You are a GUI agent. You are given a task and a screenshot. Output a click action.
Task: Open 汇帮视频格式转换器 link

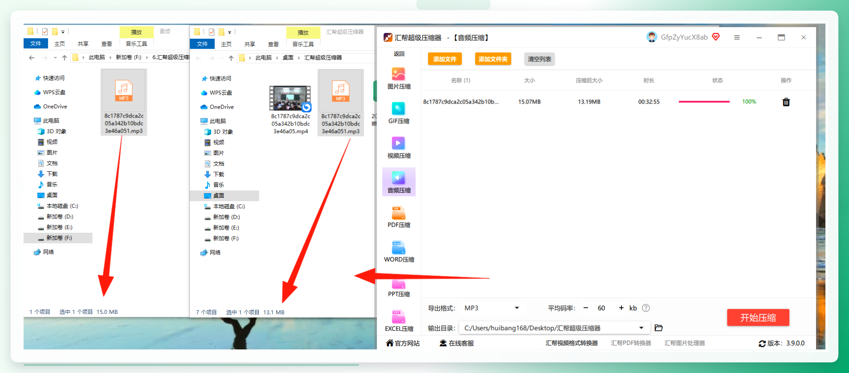[571, 343]
